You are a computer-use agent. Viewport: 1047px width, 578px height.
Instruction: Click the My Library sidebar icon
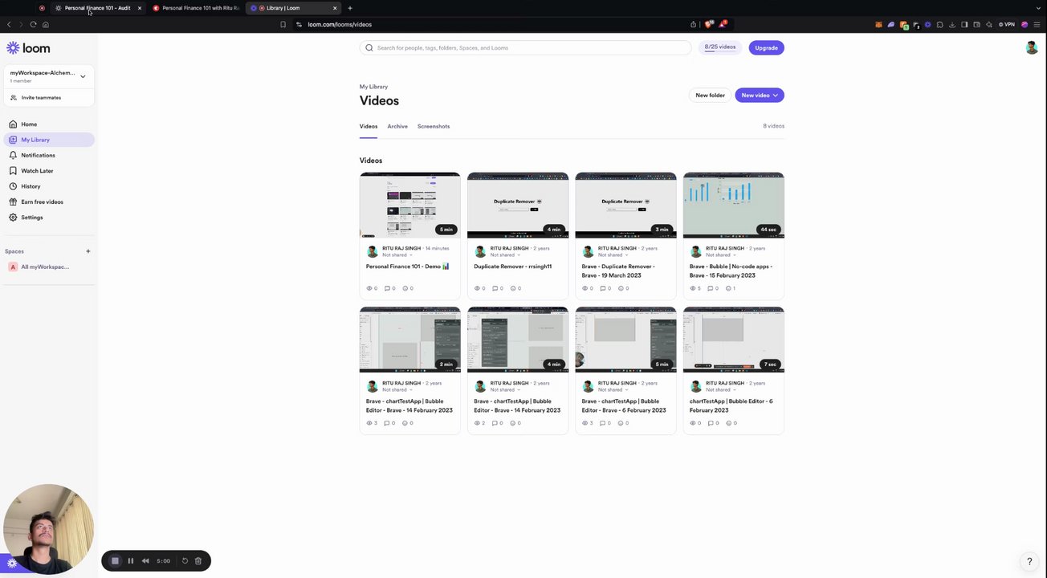(13, 140)
